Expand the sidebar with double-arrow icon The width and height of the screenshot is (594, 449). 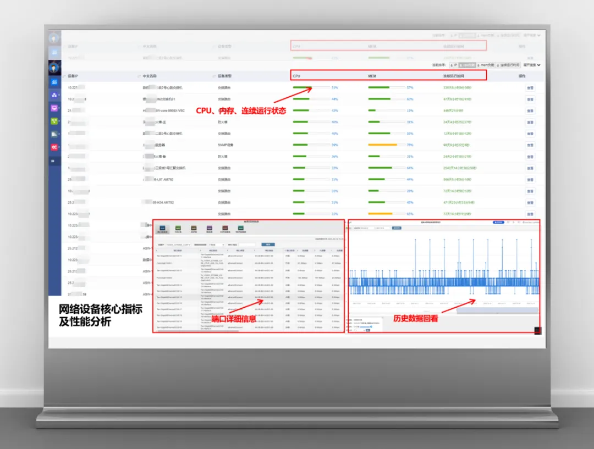(x=53, y=161)
